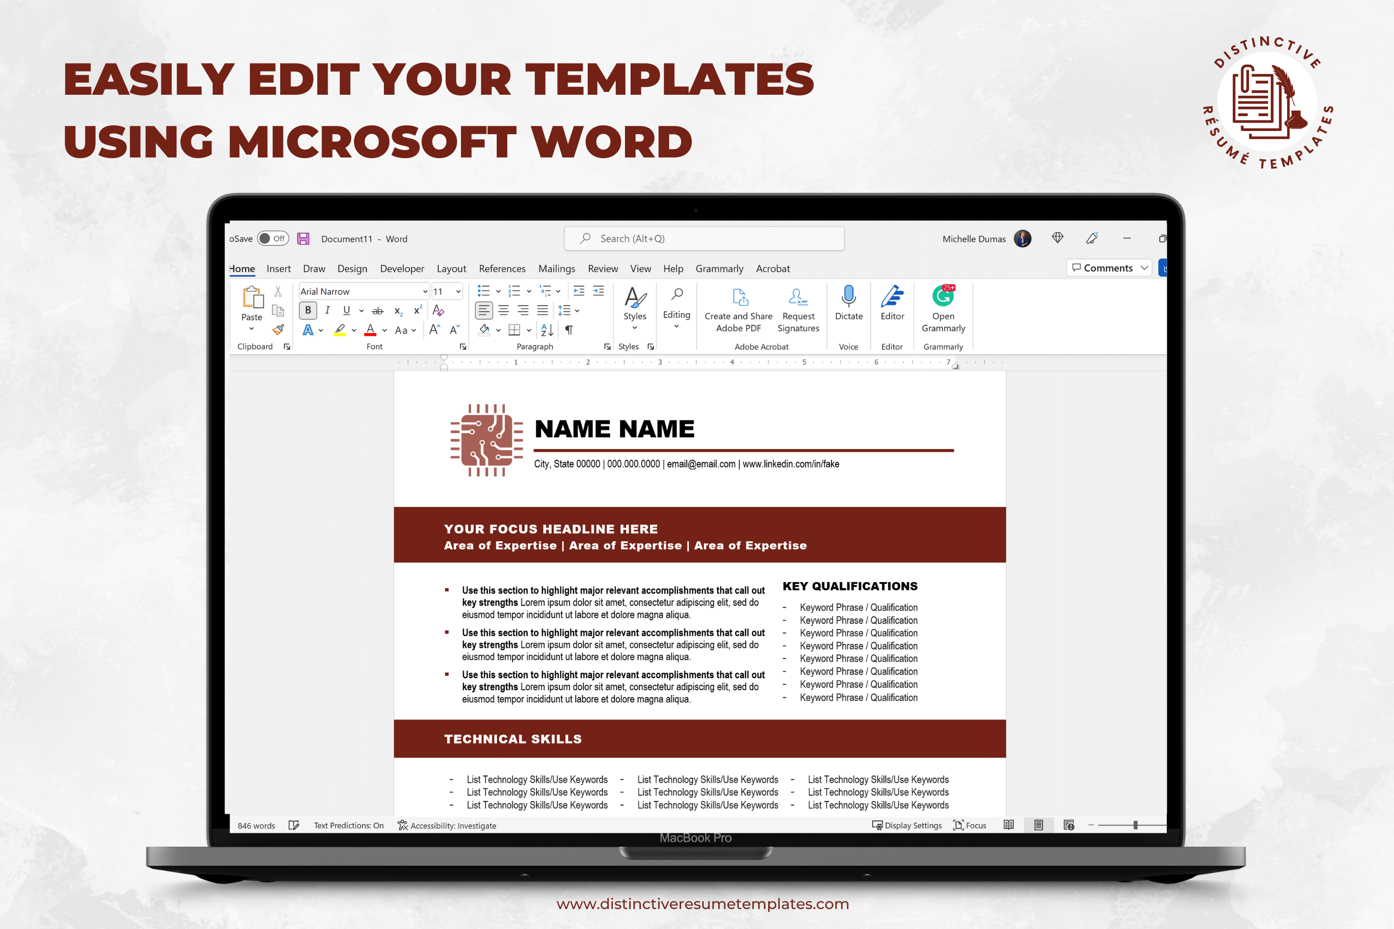This screenshot has height=929, width=1394.
Task: Open the Grammarly panel icon
Action: pyautogui.click(x=943, y=295)
